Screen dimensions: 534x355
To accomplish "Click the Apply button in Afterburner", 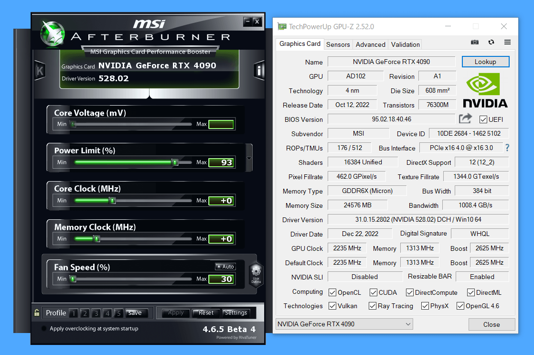I will pyautogui.click(x=176, y=313).
